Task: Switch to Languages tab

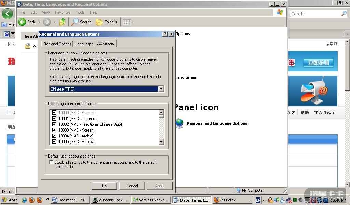Action: coord(84,44)
